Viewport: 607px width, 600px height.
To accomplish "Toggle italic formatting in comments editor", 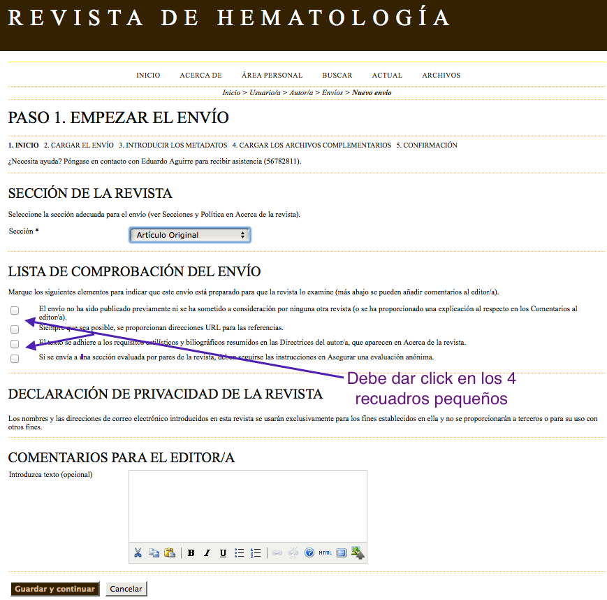I will click(207, 553).
